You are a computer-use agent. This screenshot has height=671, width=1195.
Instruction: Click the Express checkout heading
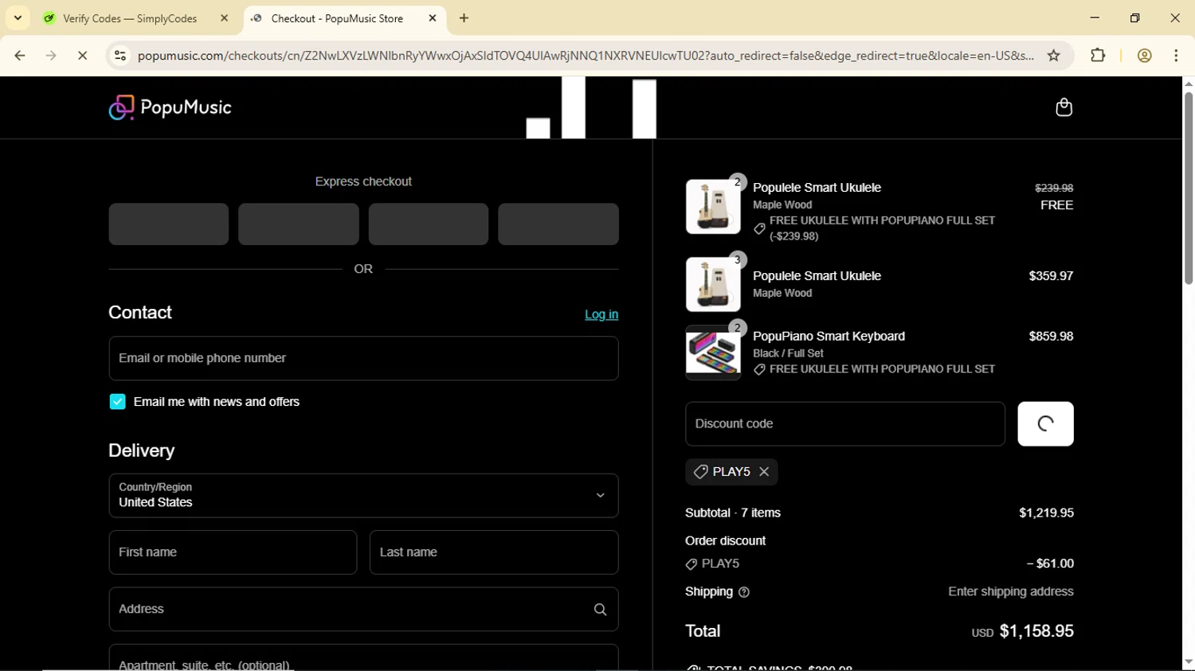[x=363, y=182]
